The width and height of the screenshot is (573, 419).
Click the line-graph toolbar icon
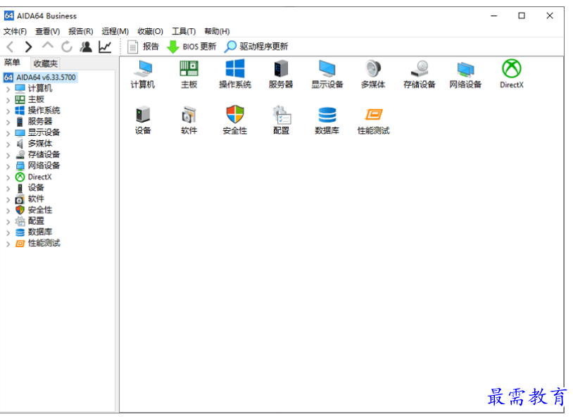[x=105, y=46]
